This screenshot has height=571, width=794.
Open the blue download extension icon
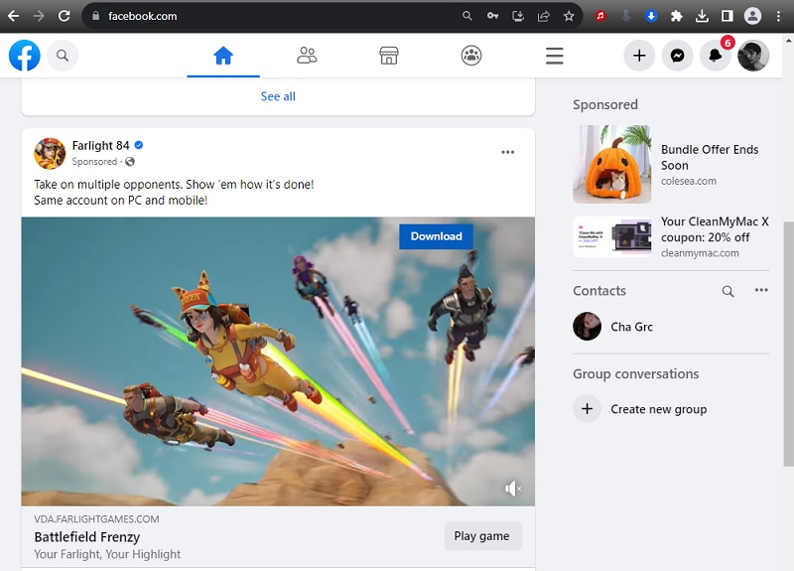(x=651, y=16)
